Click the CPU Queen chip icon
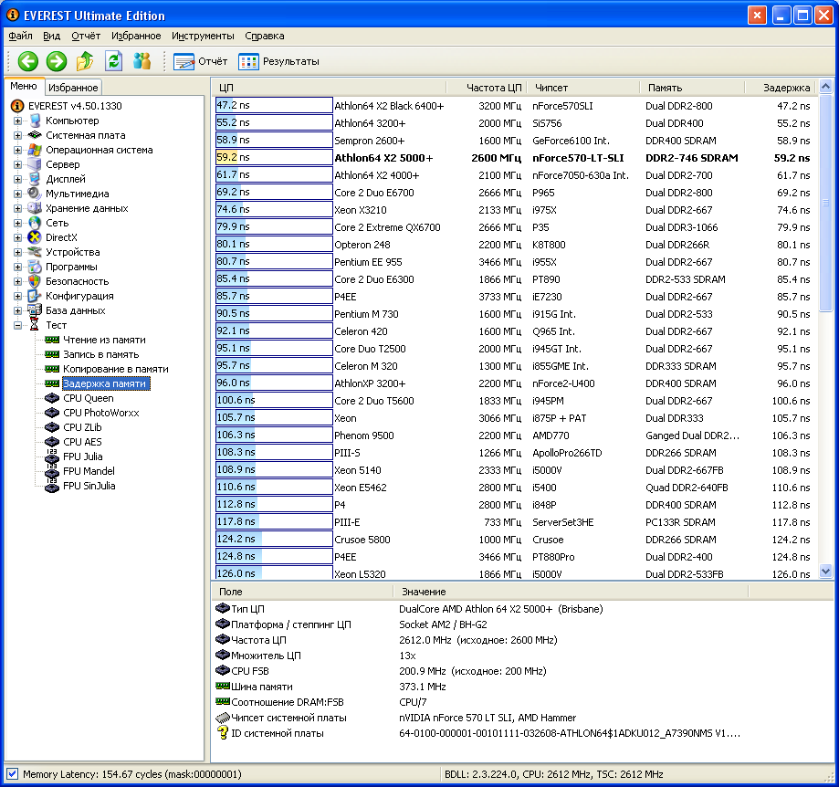Screen dimensions: 839x787 pos(52,398)
